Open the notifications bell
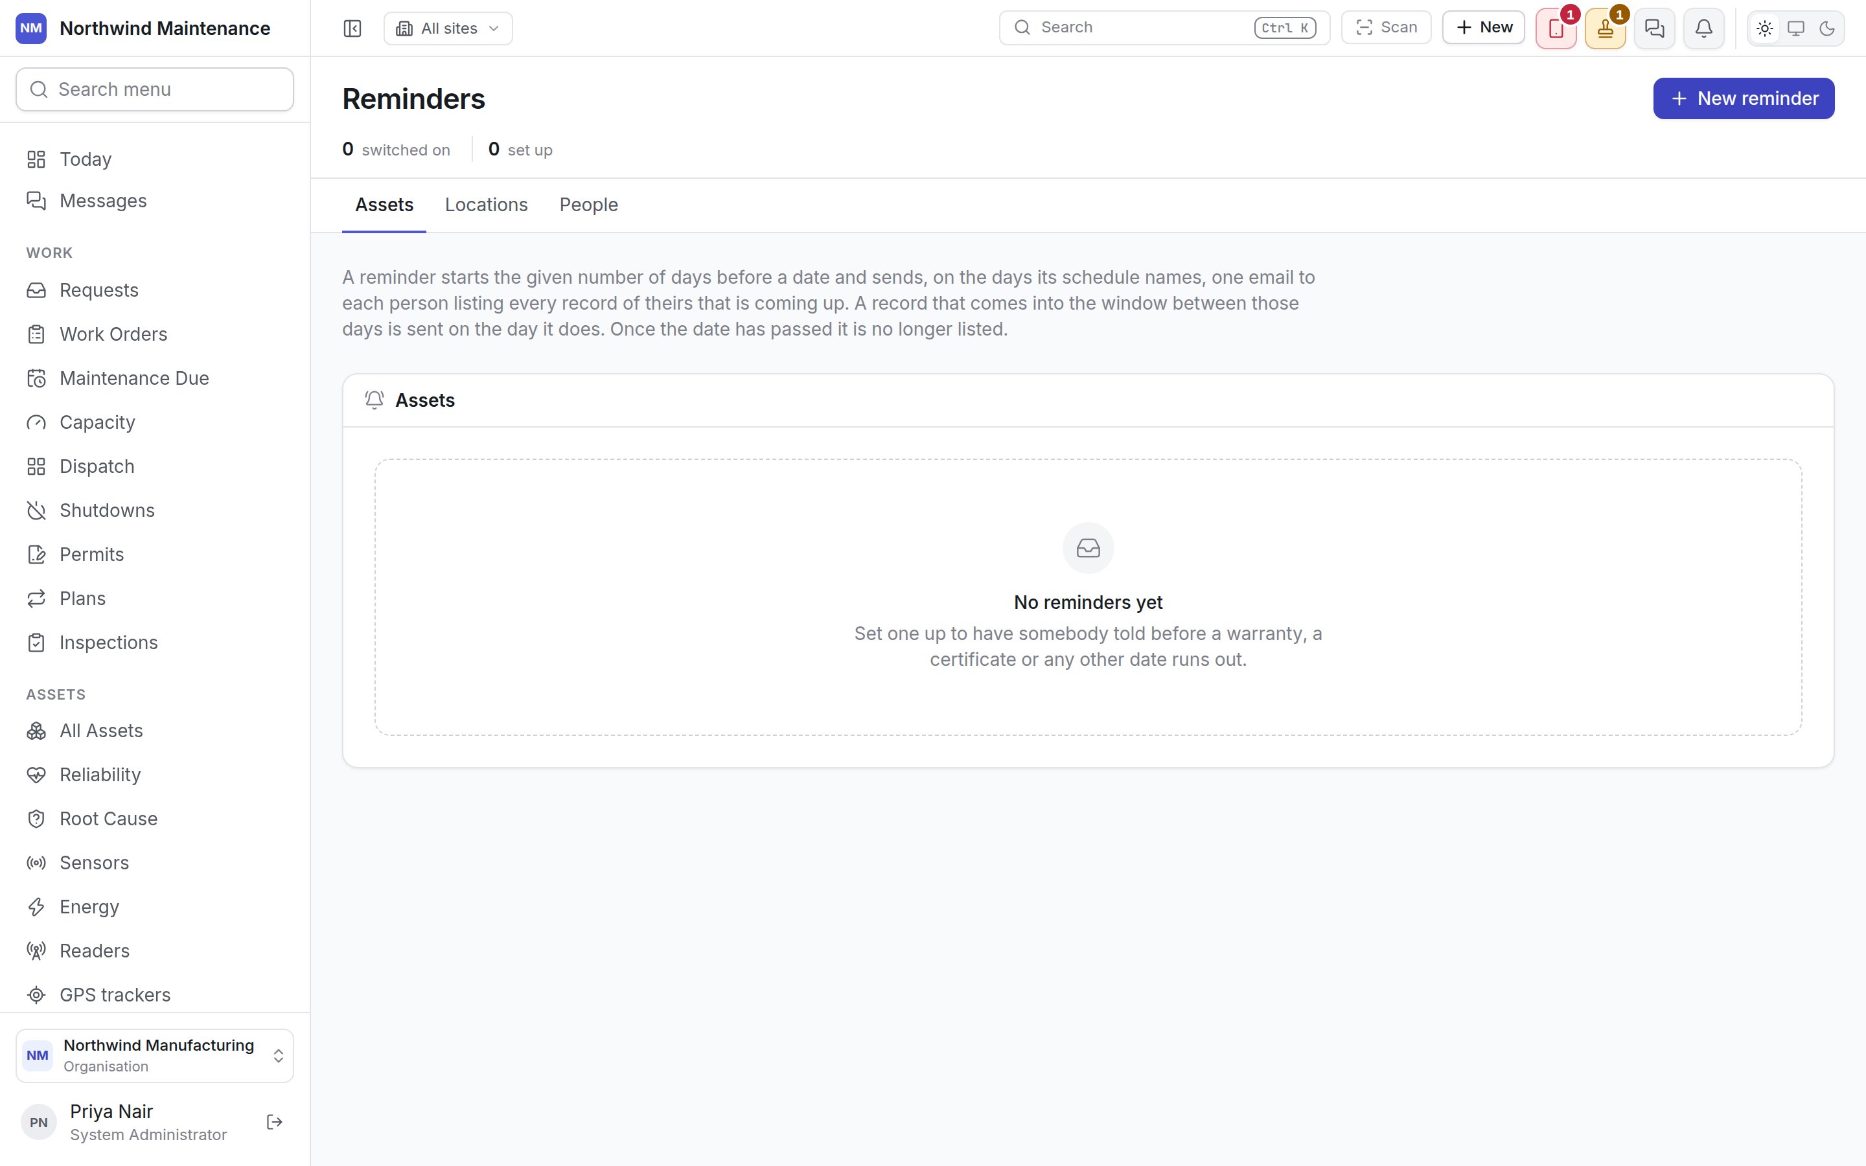Screen dimensions: 1866x1166 [1704, 29]
